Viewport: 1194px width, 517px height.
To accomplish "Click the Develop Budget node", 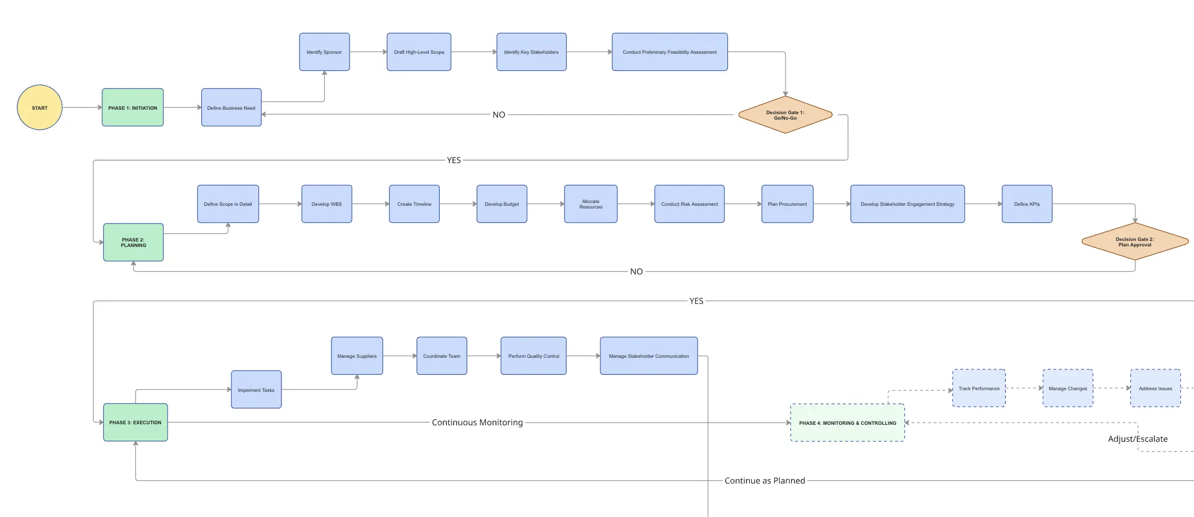I will tap(501, 204).
